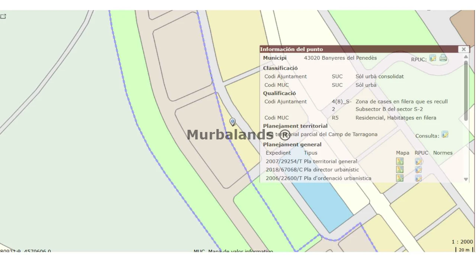This screenshot has height=267, width=476.
Task: Click the location pin marker on map
Action: point(232,122)
